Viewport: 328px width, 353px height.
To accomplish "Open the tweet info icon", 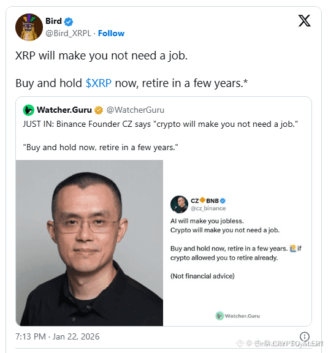I will tap(304, 336).
